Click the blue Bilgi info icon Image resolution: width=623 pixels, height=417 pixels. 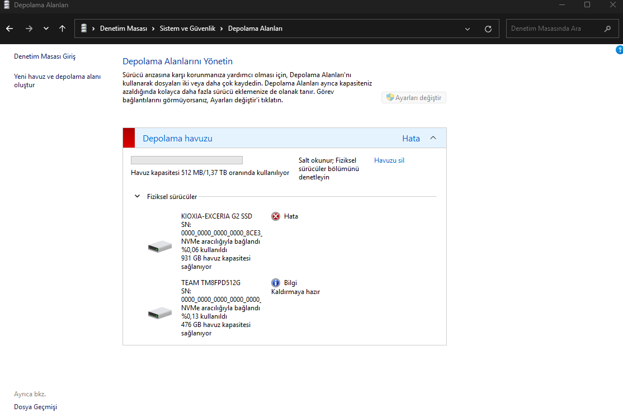pos(275,283)
